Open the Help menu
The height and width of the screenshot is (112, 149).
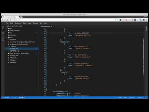(45, 23)
